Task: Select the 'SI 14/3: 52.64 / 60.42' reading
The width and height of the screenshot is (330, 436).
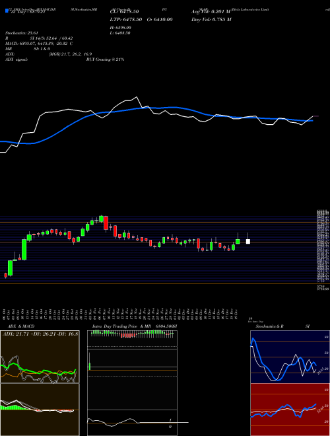Action: [x=51, y=38]
